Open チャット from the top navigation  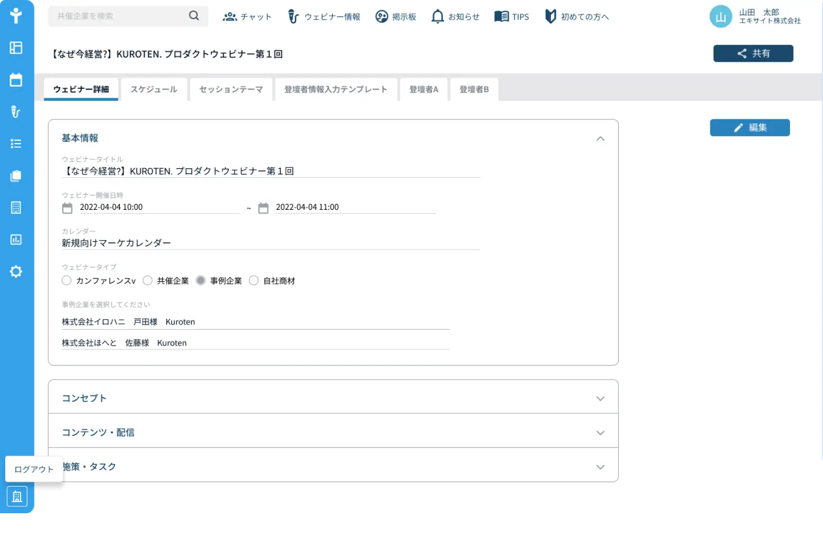(x=247, y=17)
